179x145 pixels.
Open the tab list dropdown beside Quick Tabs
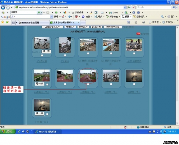pos(17,23)
